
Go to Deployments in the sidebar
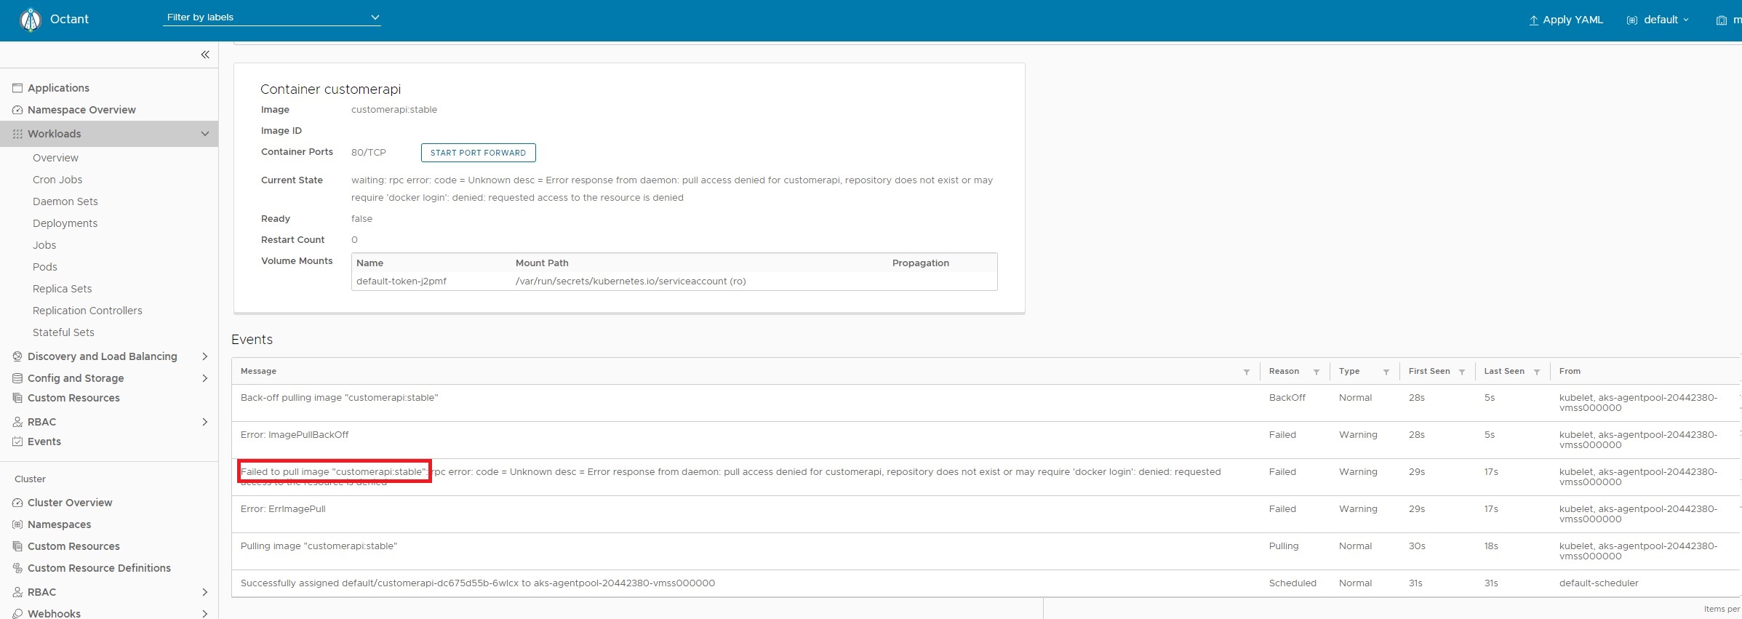click(65, 223)
